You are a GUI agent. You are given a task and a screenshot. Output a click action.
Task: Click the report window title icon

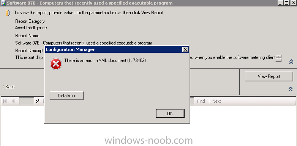point(3,3)
